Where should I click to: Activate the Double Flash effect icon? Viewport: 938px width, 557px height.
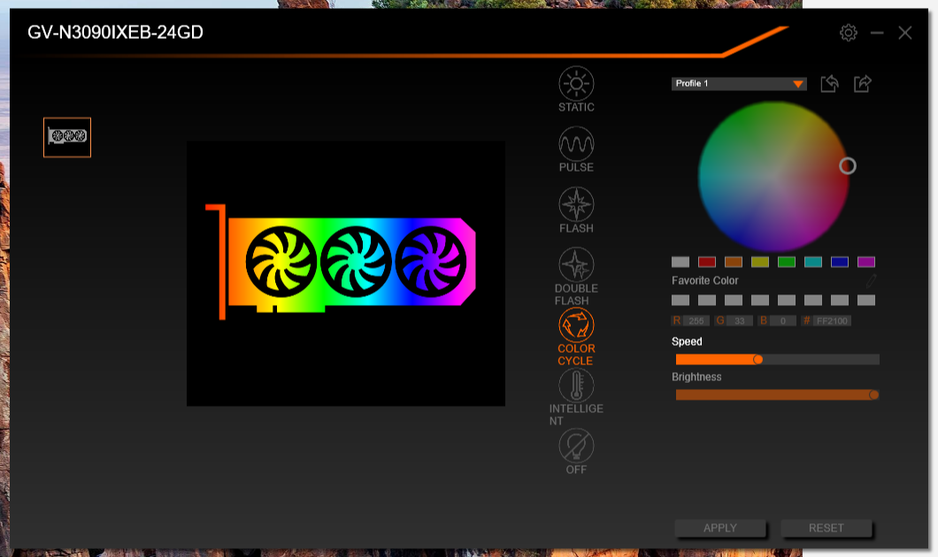(x=576, y=264)
